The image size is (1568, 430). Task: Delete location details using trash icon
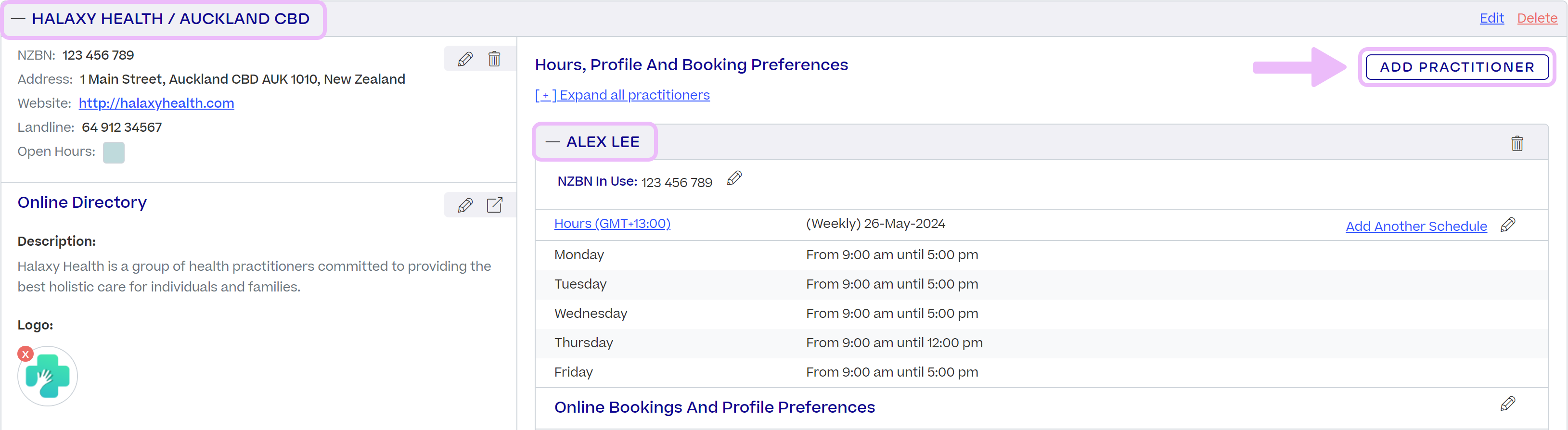coord(494,59)
